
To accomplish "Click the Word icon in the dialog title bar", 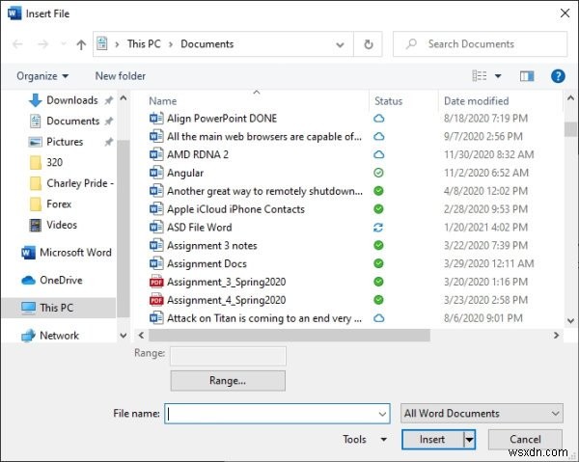I will (14, 14).
